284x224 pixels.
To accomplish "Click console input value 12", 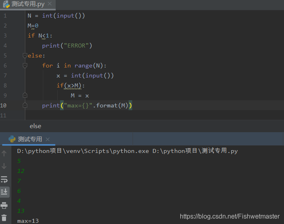I will 21,171.
